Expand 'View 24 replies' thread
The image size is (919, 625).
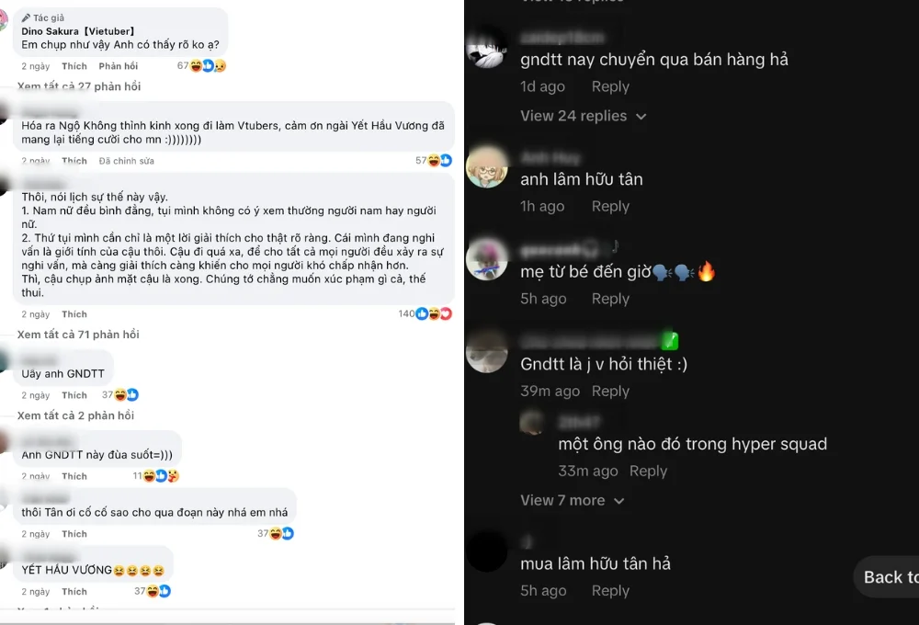pyautogui.click(x=584, y=116)
